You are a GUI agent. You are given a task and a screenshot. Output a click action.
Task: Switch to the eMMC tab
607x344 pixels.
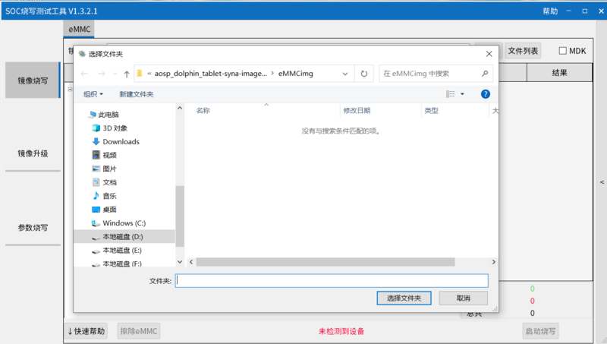79,30
